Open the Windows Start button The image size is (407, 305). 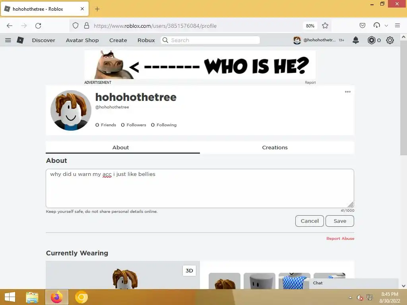pyautogui.click(x=10, y=297)
